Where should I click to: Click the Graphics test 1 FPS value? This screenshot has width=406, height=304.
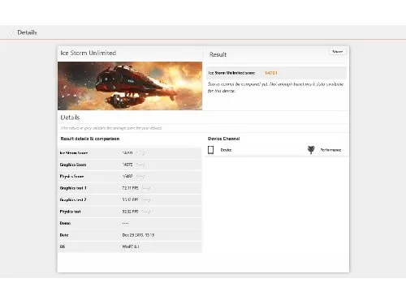(x=130, y=188)
